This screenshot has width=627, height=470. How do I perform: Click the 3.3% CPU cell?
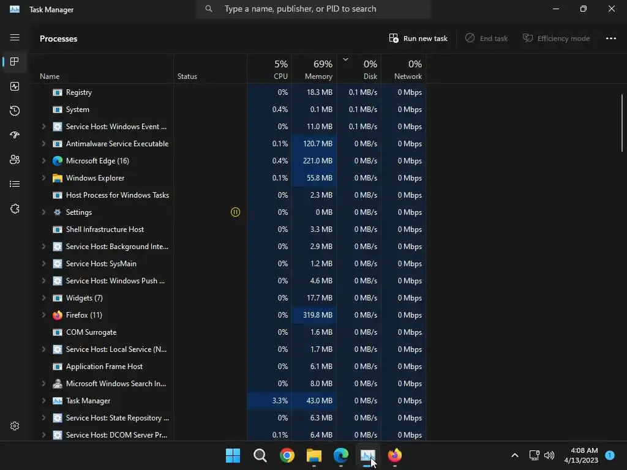pos(269,400)
